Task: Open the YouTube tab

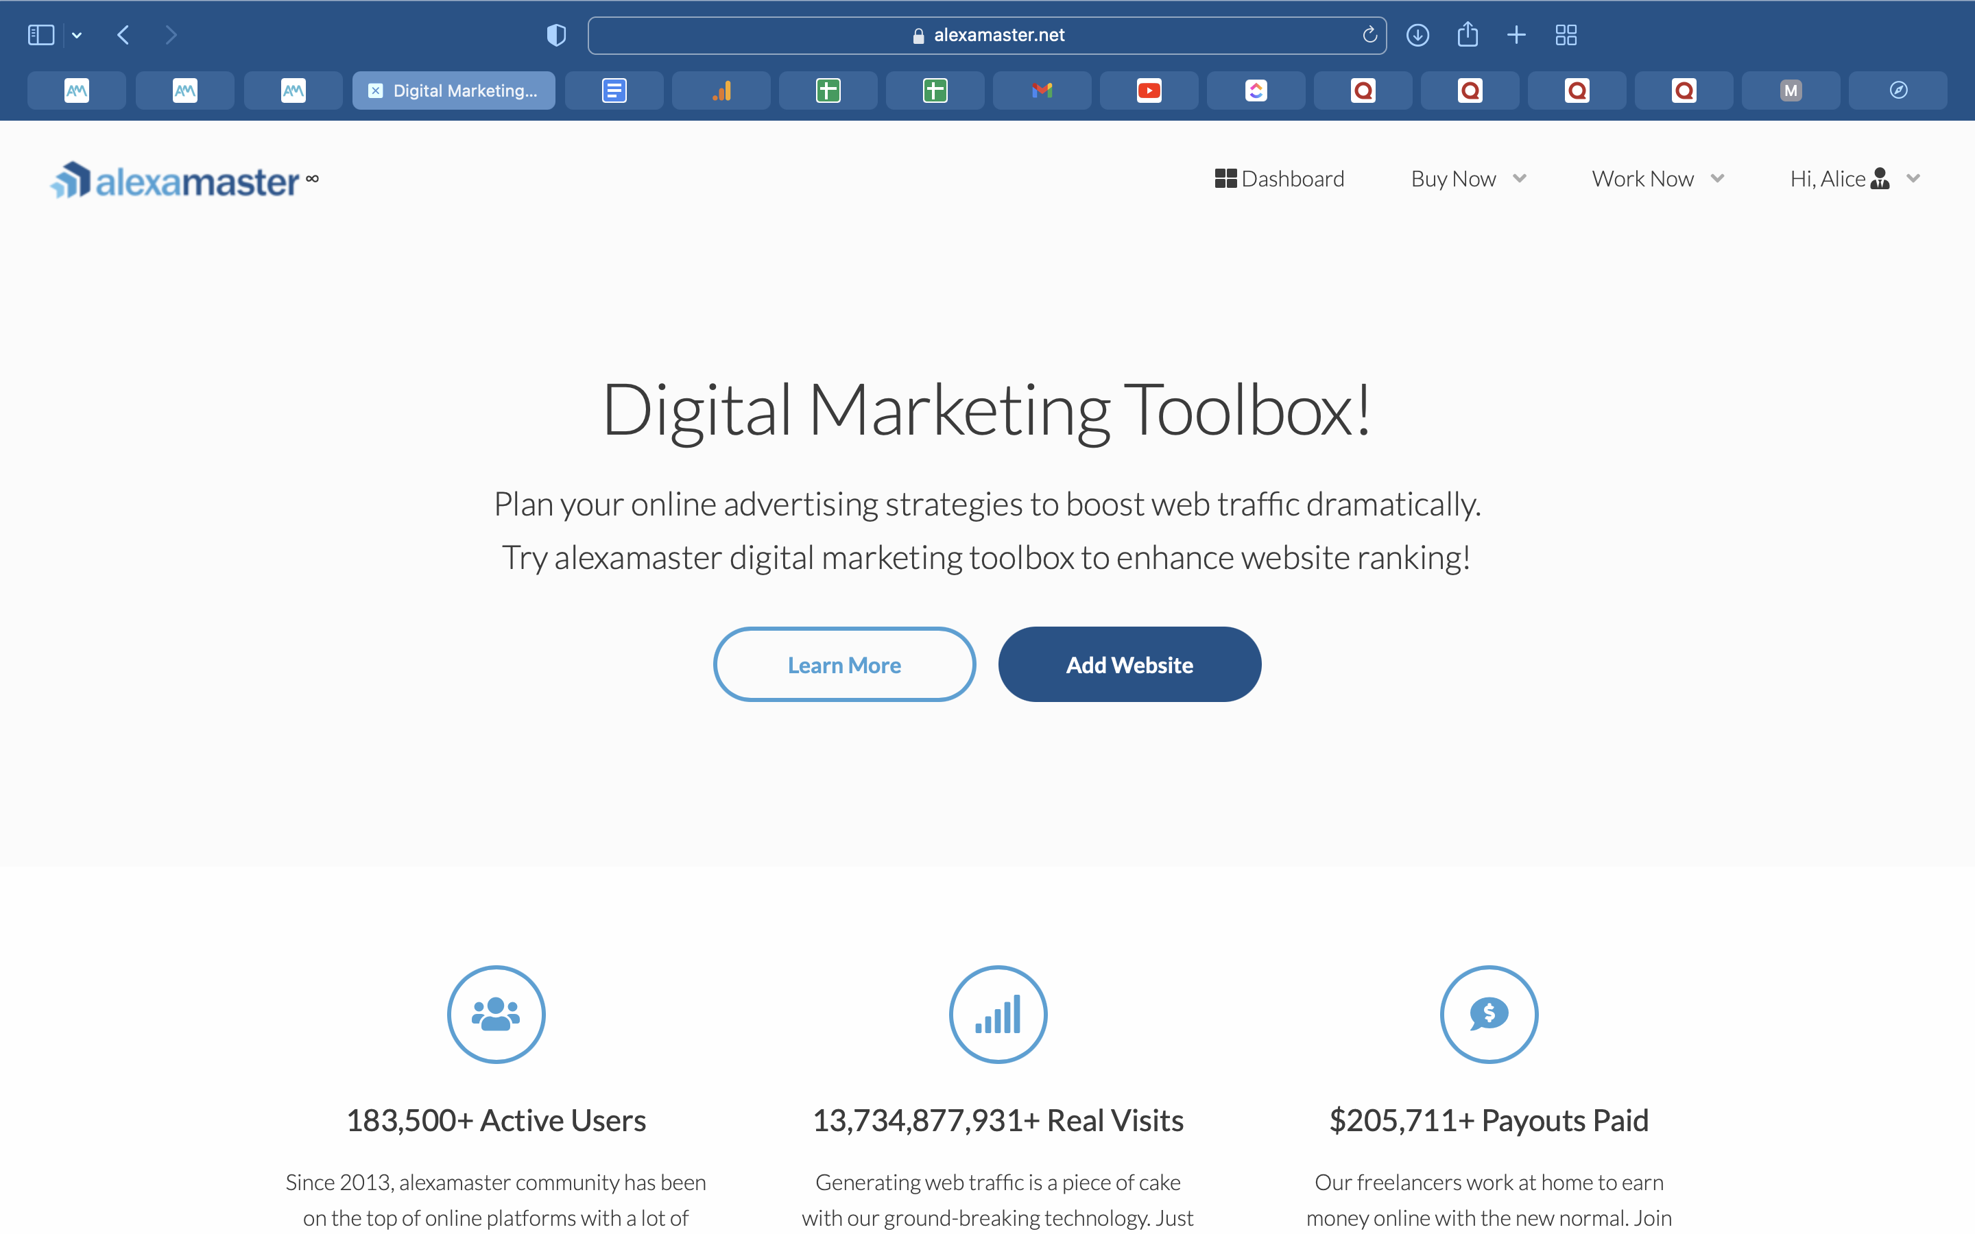Action: [x=1149, y=90]
